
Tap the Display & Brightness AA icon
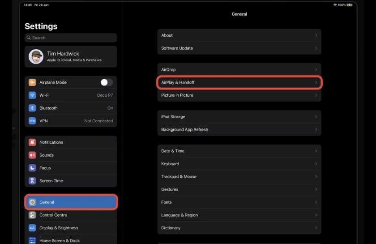(x=32, y=228)
